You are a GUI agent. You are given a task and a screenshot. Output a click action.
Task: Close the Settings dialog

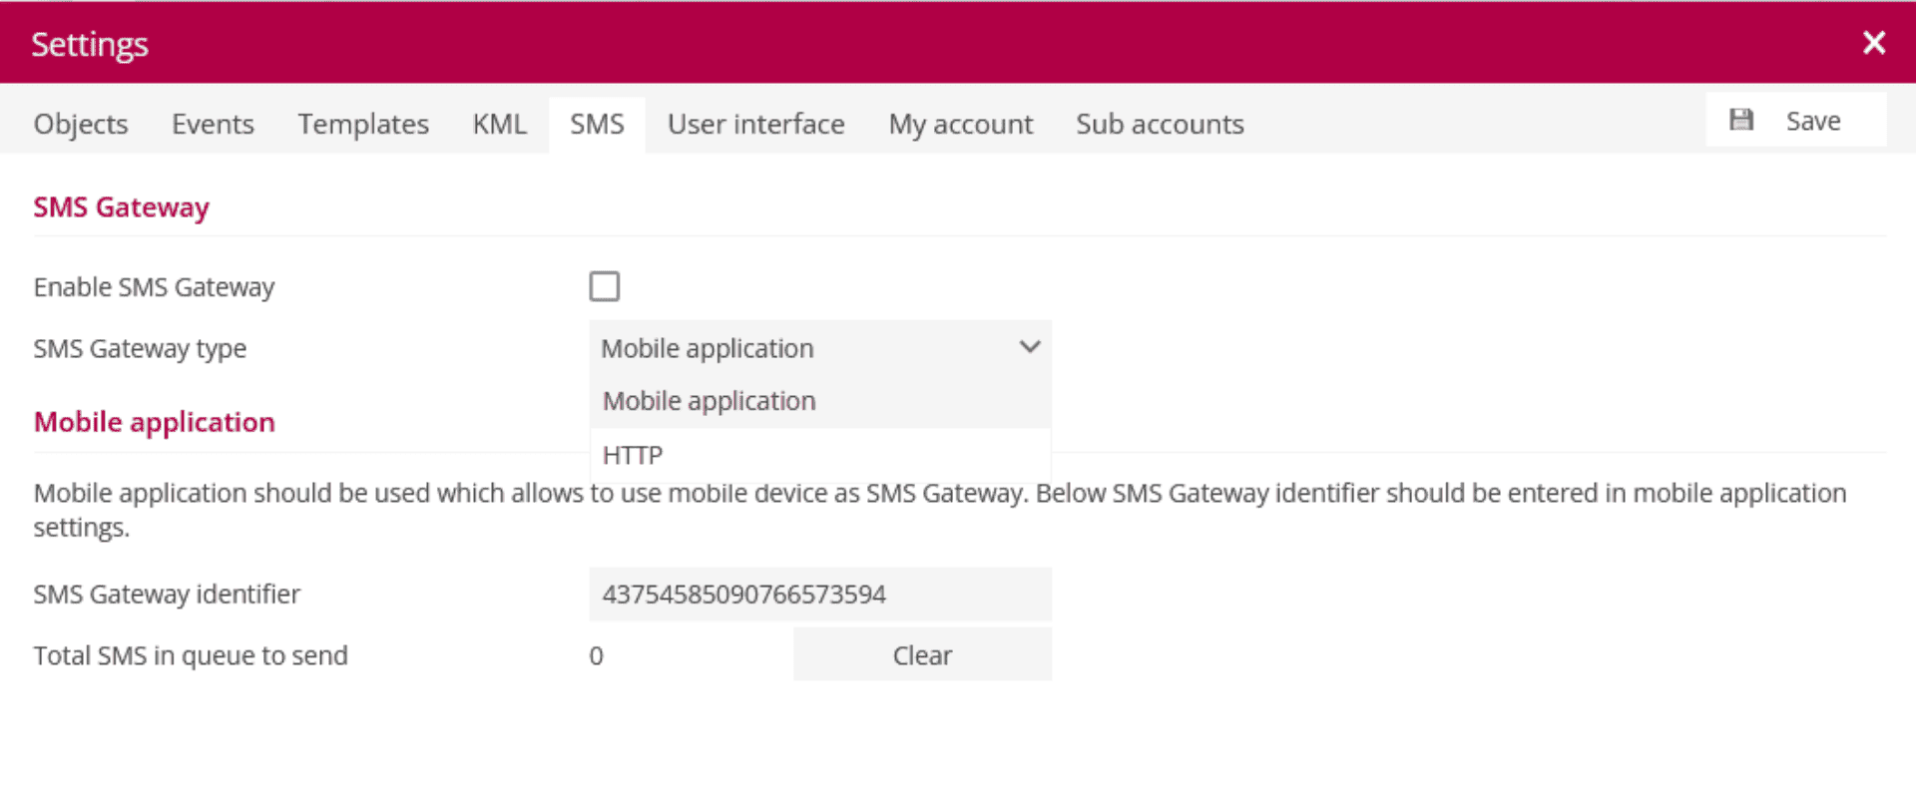[1873, 43]
